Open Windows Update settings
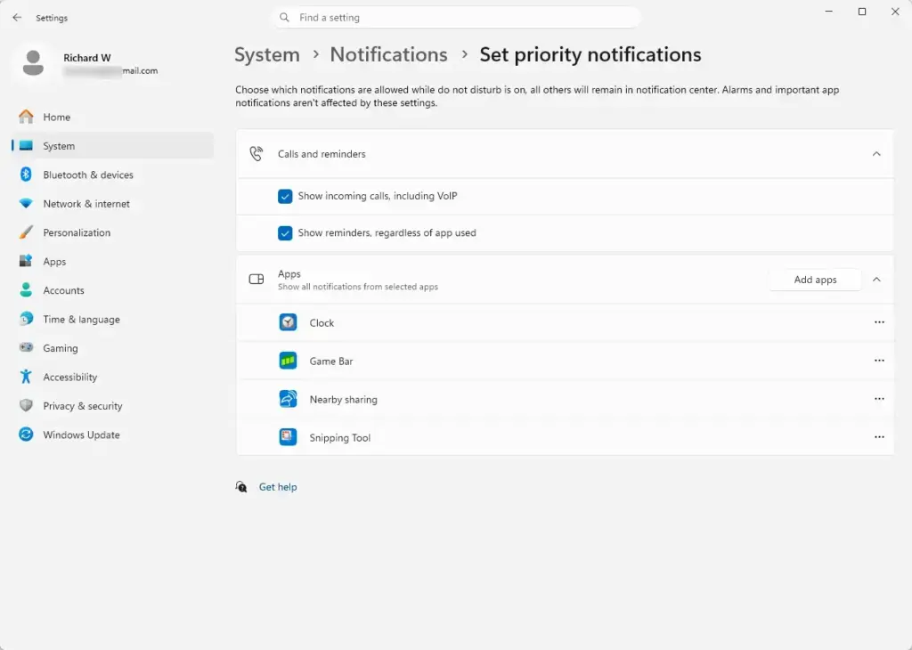This screenshot has height=650, width=912. [112, 435]
